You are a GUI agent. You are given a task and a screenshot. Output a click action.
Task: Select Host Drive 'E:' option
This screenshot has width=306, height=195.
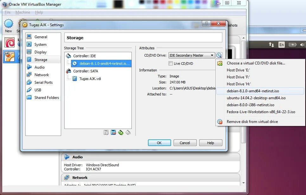(x=260, y=70)
